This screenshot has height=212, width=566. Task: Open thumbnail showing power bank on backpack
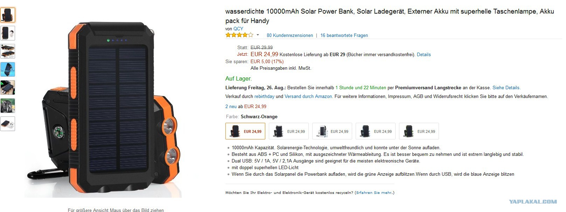(x=8, y=106)
